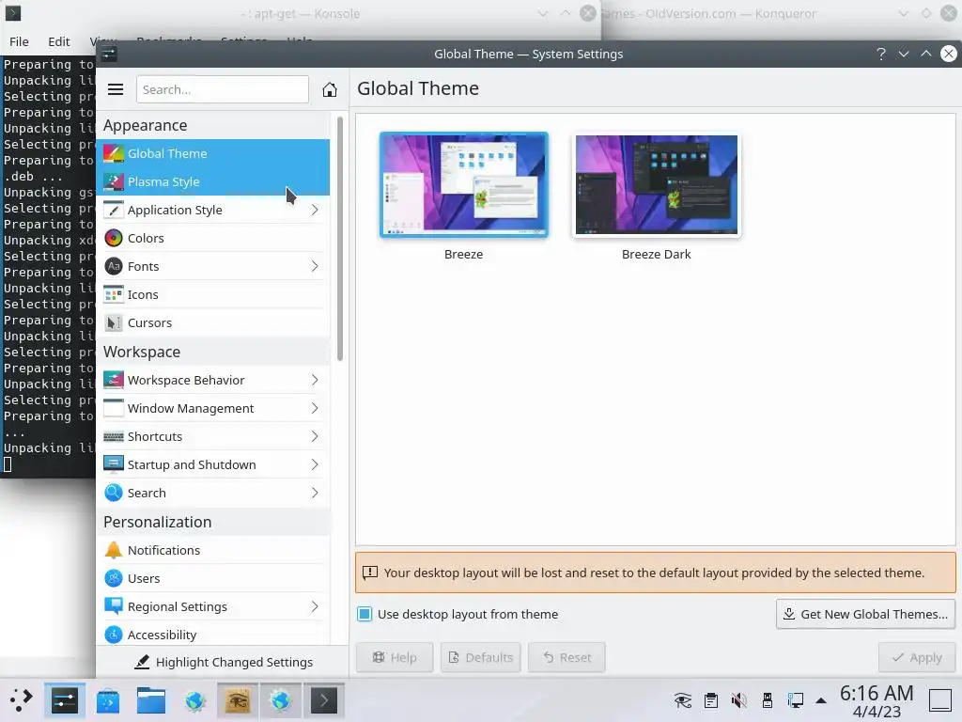The image size is (962, 722).
Task: Click the Accessibility icon
Action: click(x=114, y=635)
